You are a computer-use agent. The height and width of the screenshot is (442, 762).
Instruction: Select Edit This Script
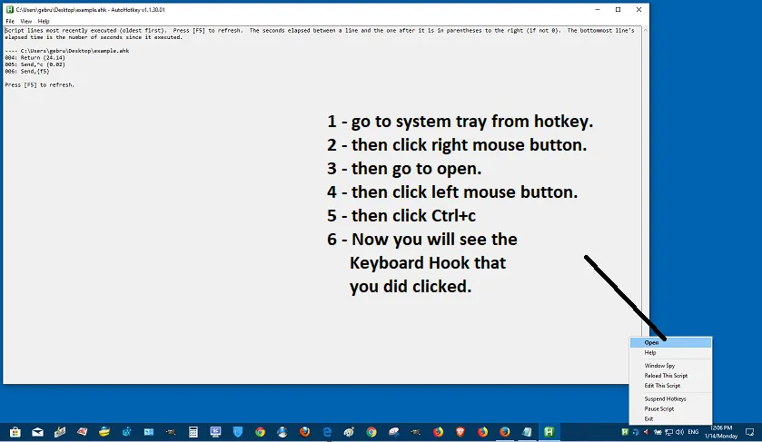[x=670, y=385]
